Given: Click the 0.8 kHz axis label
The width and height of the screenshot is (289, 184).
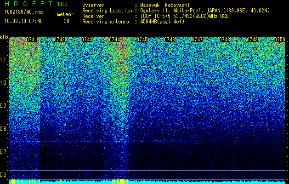Looking at the screenshot, I should pyautogui.click(x=4, y=129).
